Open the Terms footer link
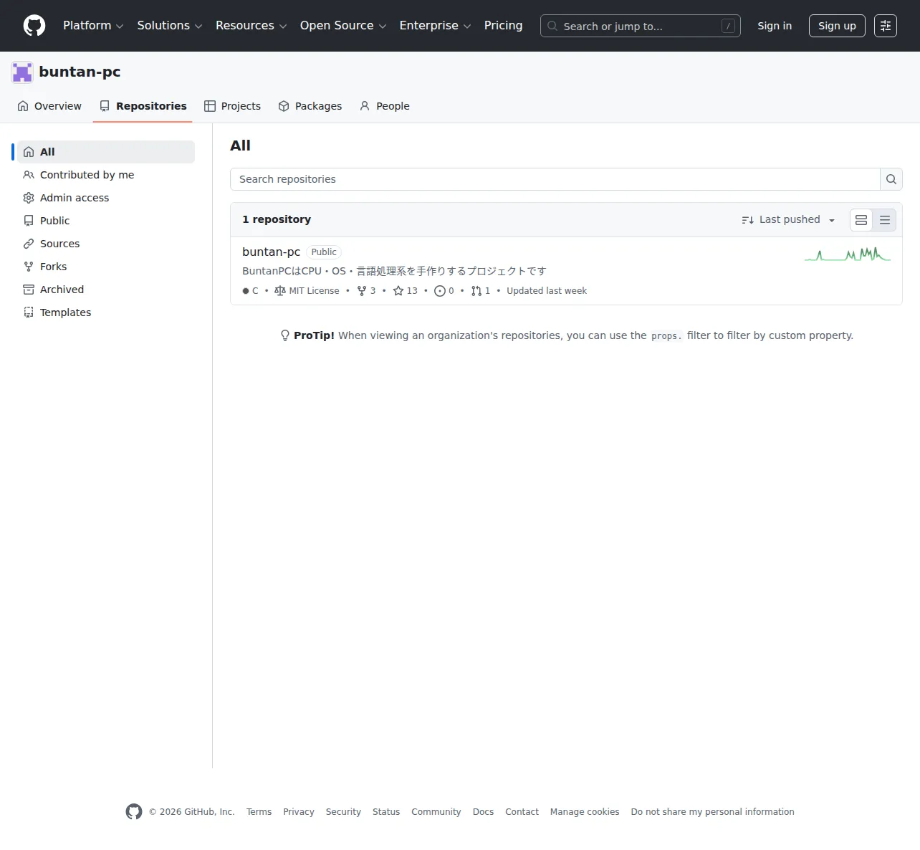The image size is (920, 850). click(x=259, y=812)
